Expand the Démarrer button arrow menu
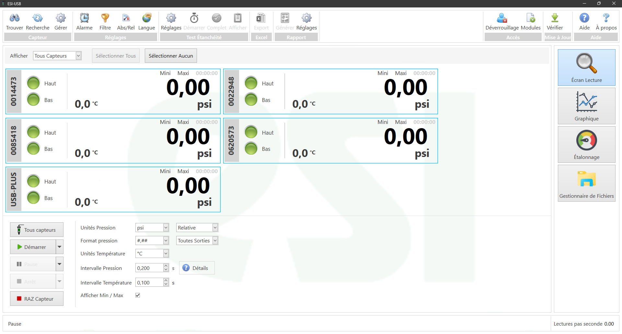 [x=59, y=247]
